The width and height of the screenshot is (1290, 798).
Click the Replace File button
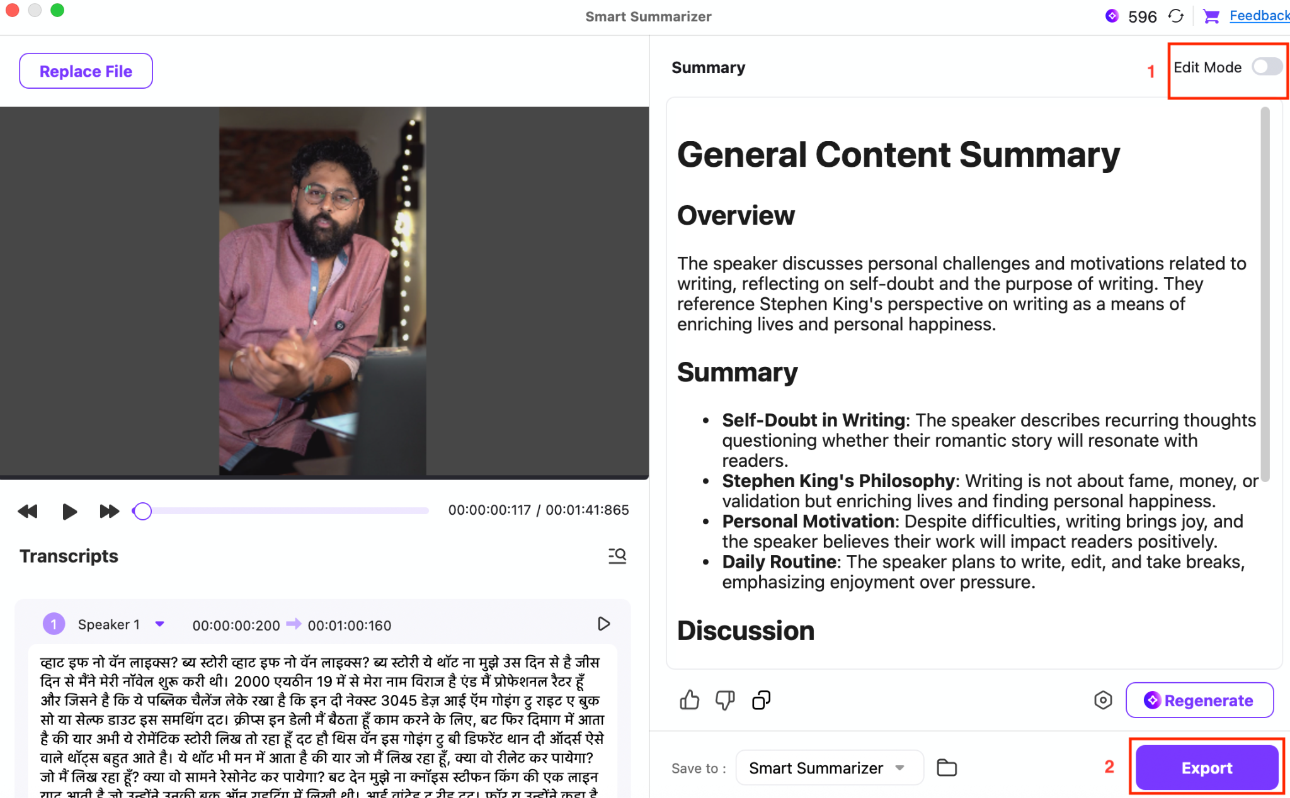pyautogui.click(x=86, y=71)
